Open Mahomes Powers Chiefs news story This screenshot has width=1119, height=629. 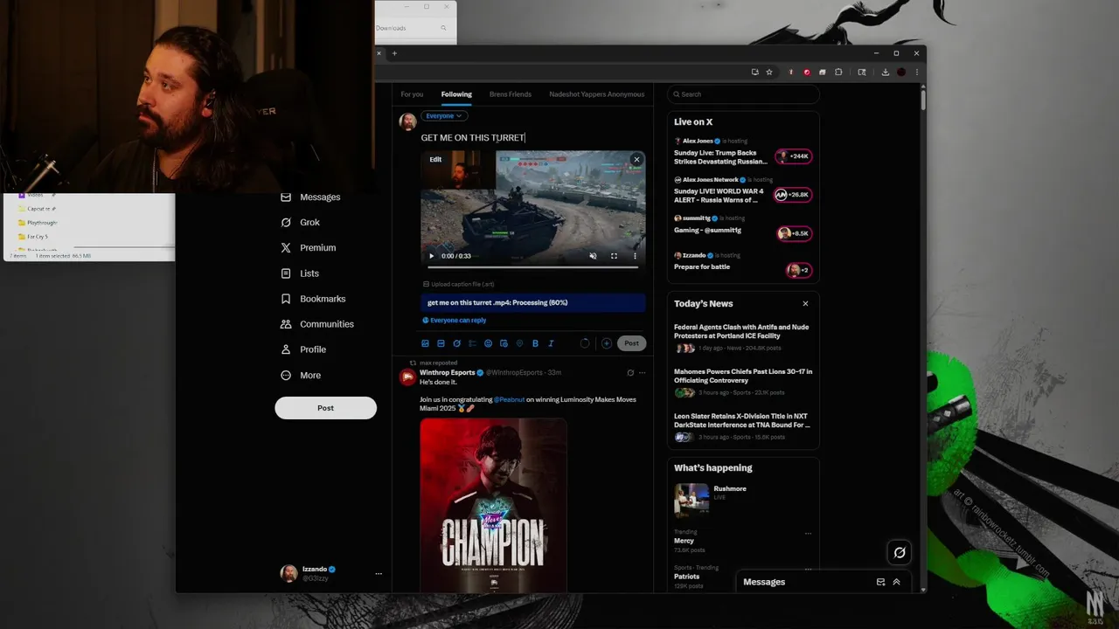click(742, 383)
